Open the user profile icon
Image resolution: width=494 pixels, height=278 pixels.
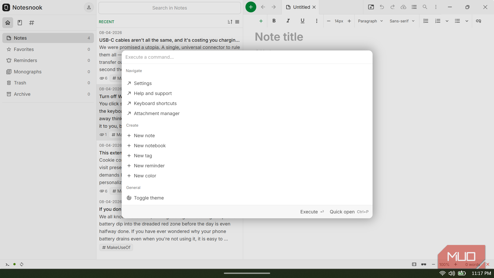[89, 7]
